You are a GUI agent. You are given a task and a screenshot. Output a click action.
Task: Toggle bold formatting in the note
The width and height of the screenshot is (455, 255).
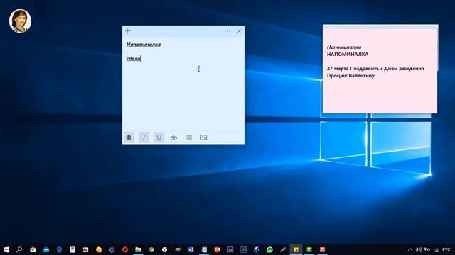click(x=129, y=137)
